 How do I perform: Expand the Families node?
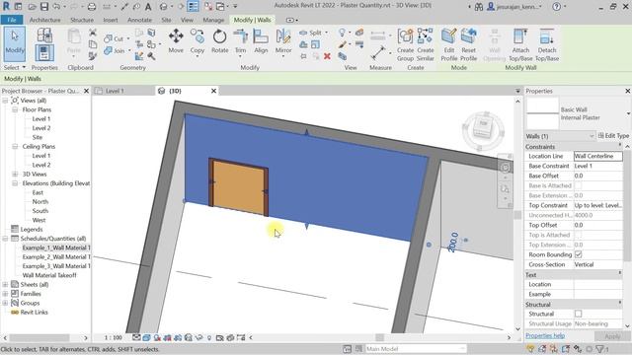tap(5, 294)
